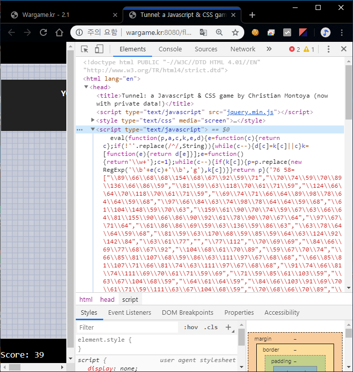This screenshot has height=372, width=353.
Task: Go forward in browser history
Action: click(x=27, y=32)
